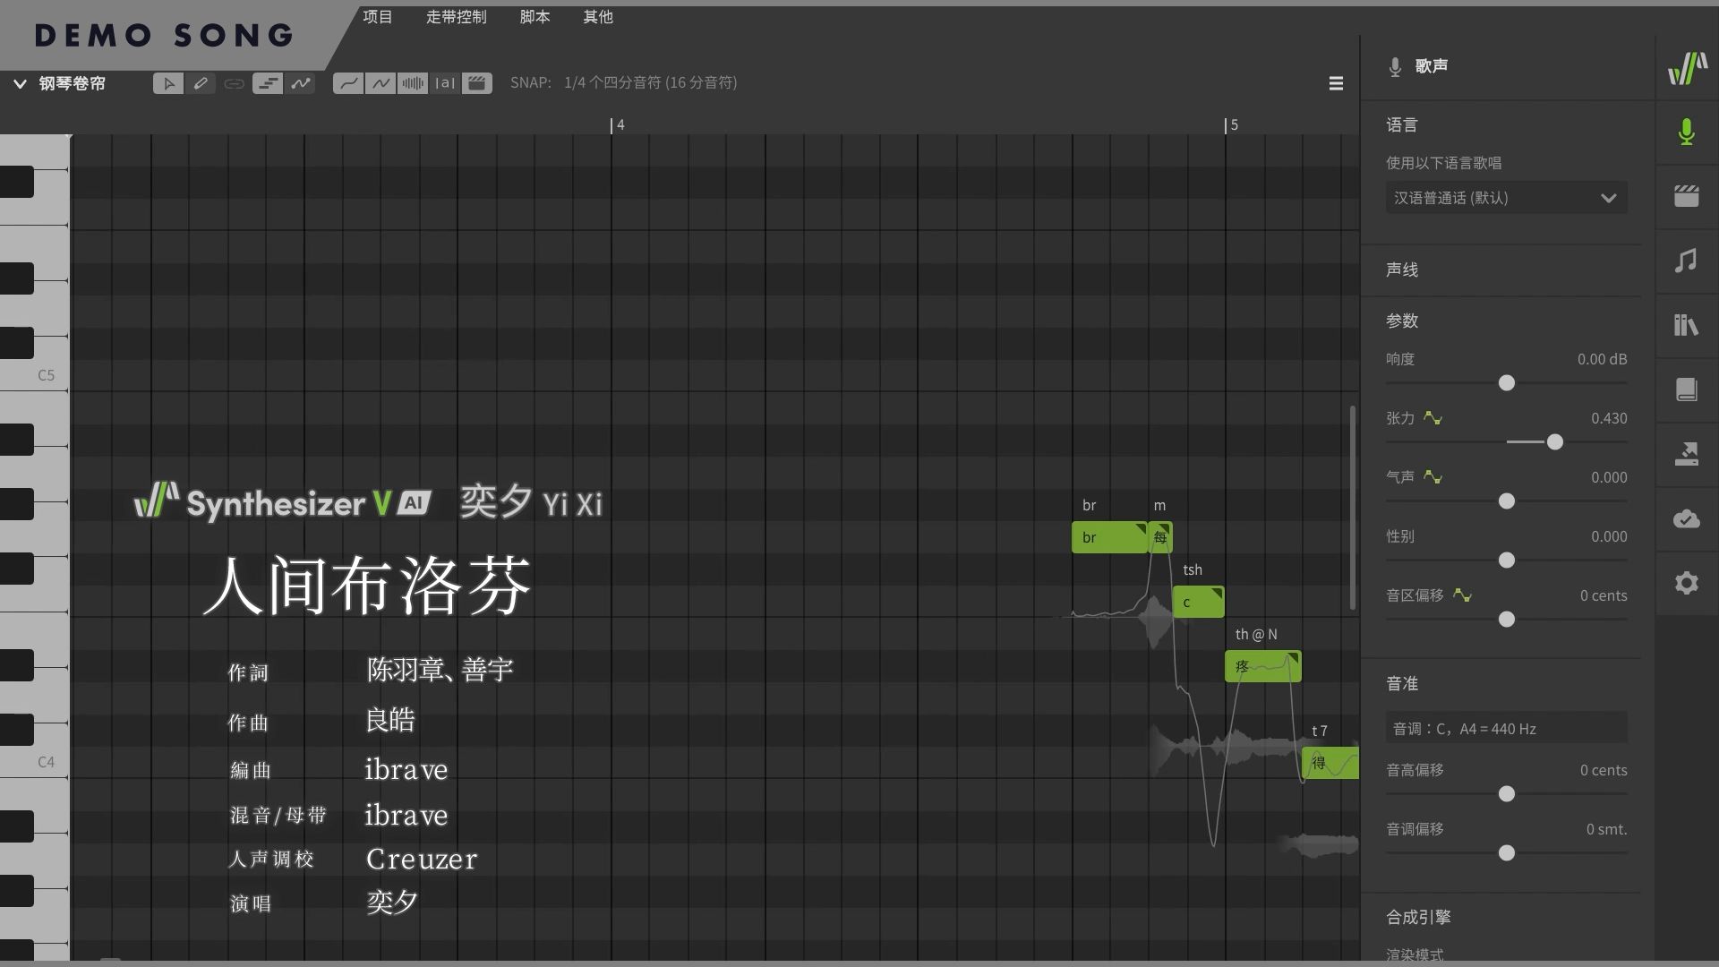
Task: Open the render export panel in sidebar
Action: 1687,454
